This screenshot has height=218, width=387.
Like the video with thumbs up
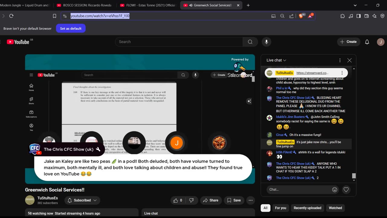(178, 200)
